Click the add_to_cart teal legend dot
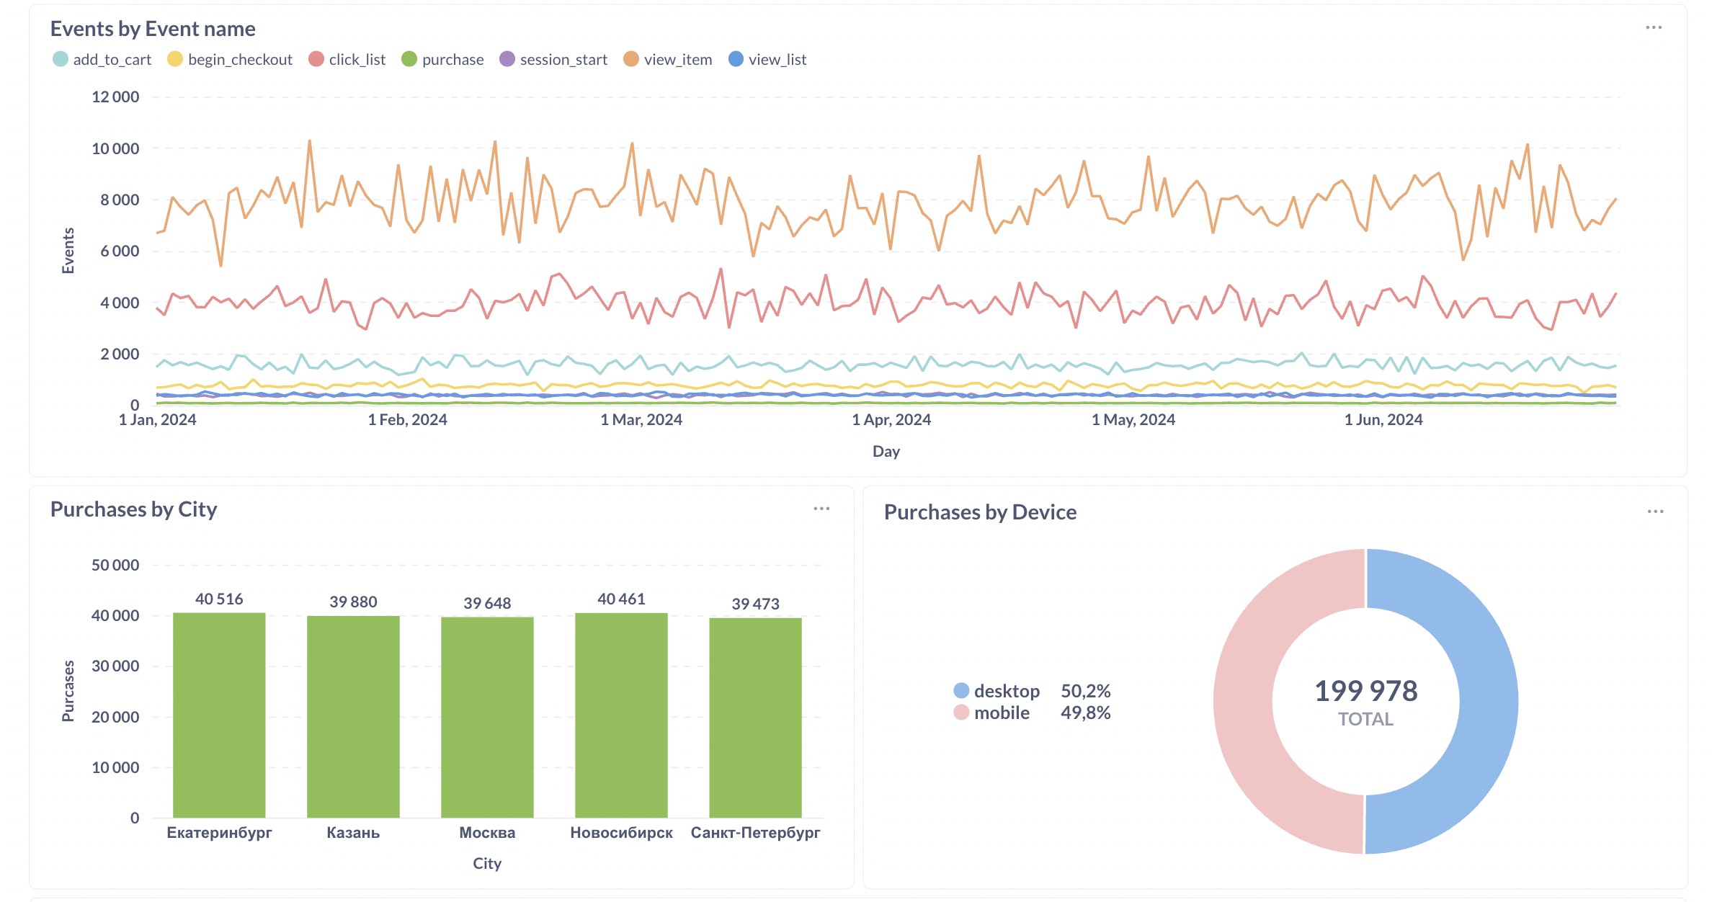The image size is (1712, 902). [x=60, y=60]
